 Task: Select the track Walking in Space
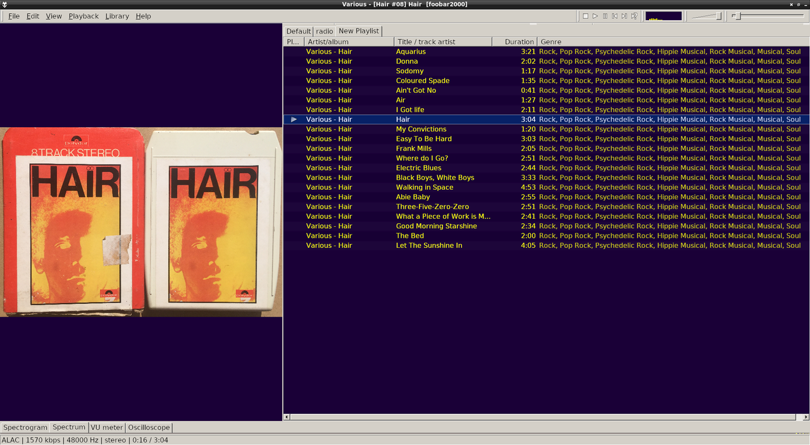pyautogui.click(x=546, y=187)
